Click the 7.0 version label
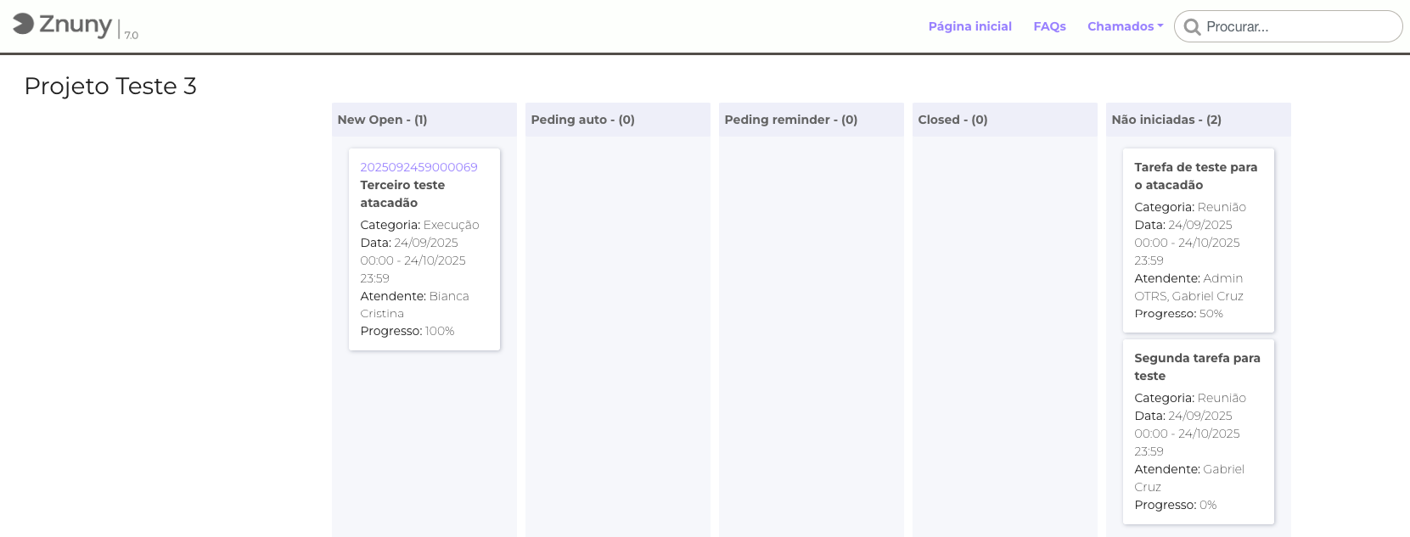 click(132, 35)
